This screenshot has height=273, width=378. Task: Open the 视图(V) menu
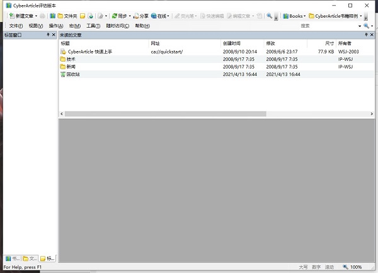[36, 26]
